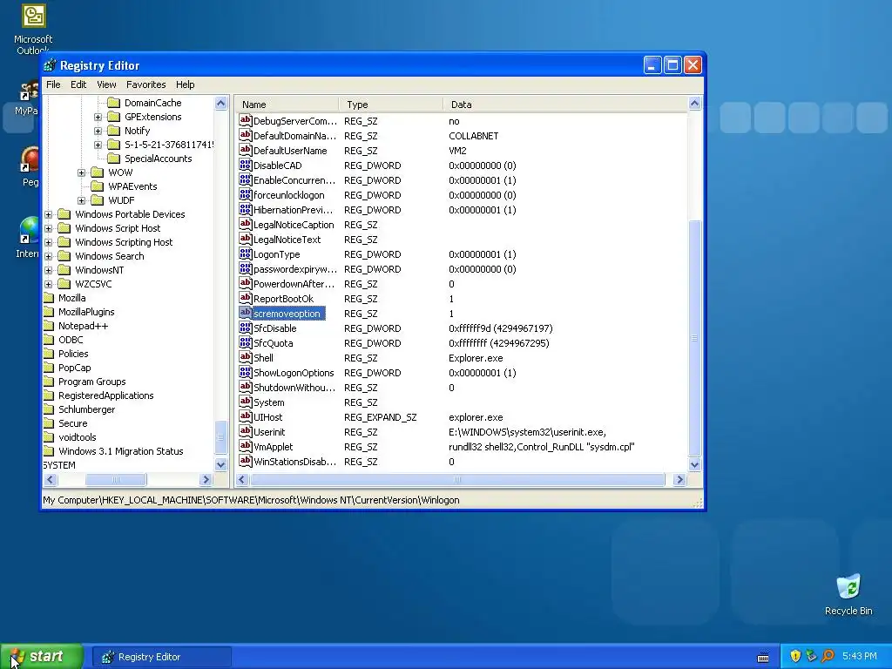Image resolution: width=892 pixels, height=669 pixels.
Task: Expand the S-1-5-21 SID tree node
Action: (98, 145)
